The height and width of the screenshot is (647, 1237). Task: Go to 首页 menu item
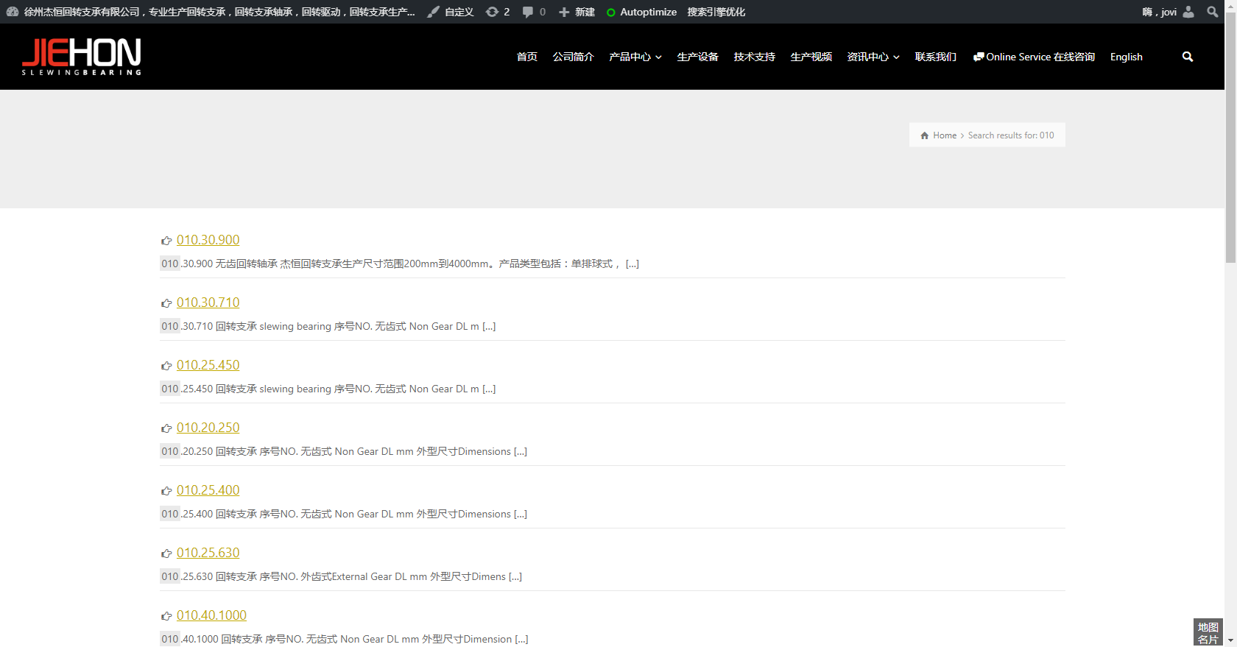tap(527, 57)
